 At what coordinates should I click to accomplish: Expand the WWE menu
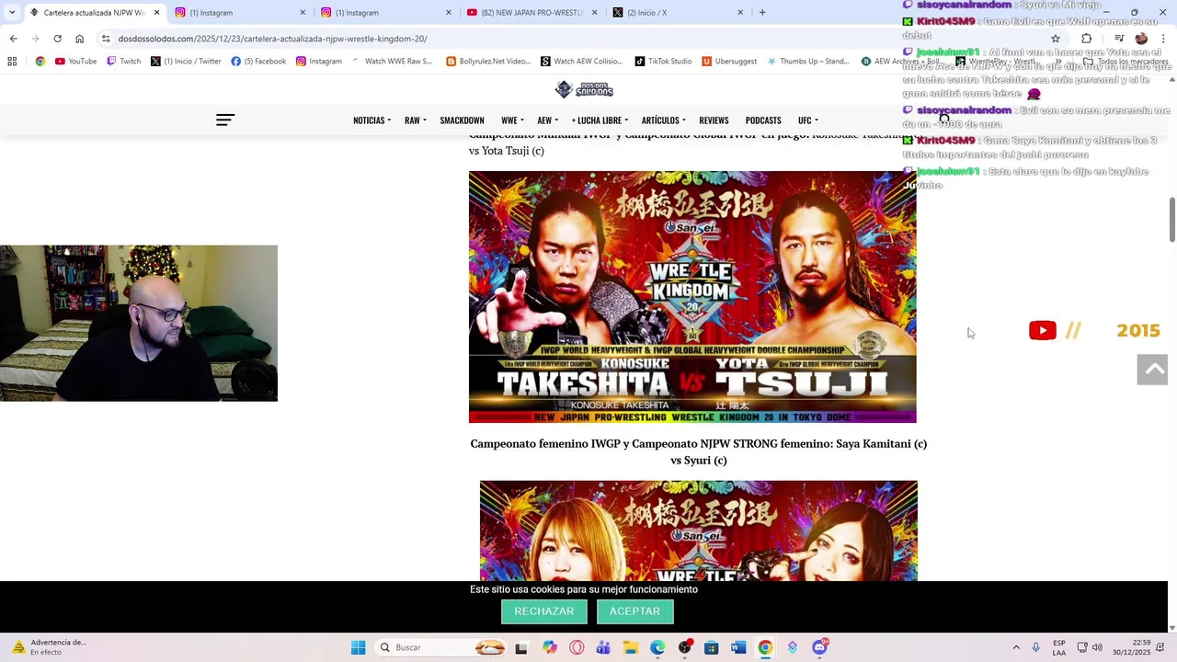click(x=512, y=120)
